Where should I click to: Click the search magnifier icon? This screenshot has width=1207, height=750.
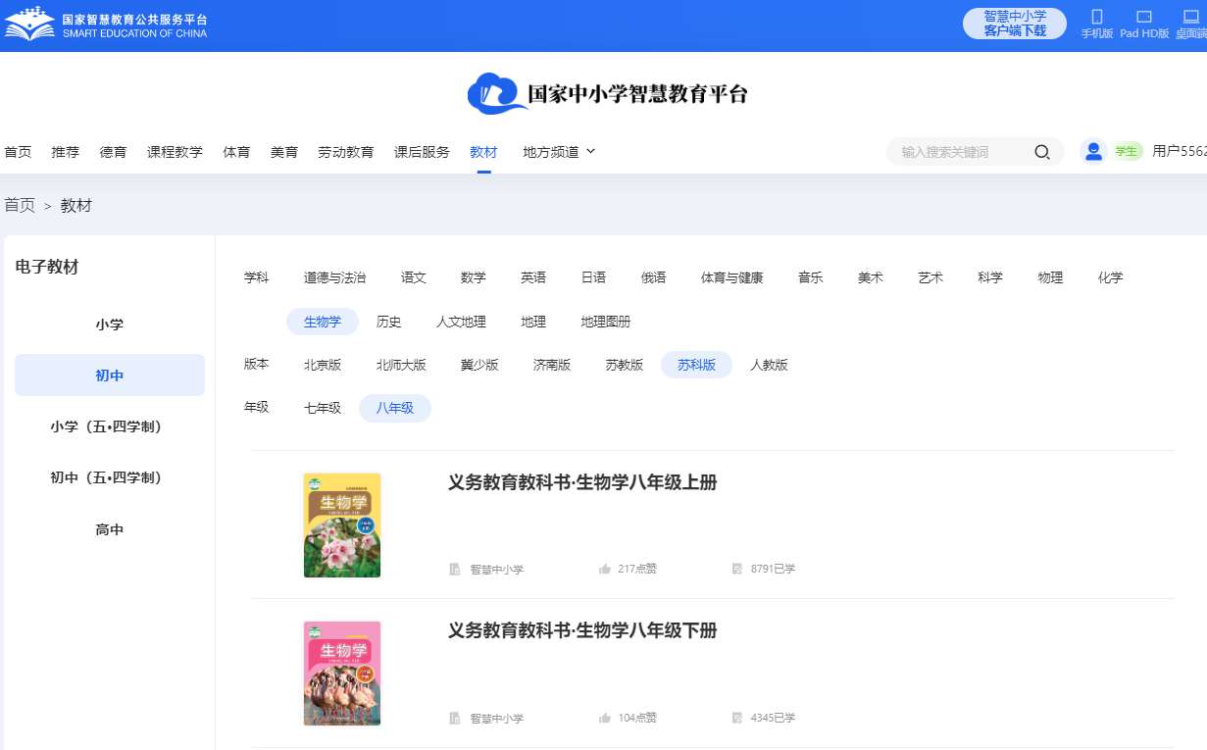point(1041,152)
